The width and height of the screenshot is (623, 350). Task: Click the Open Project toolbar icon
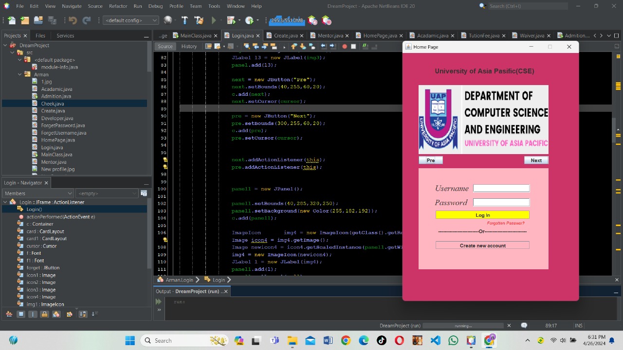(x=38, y=20)
